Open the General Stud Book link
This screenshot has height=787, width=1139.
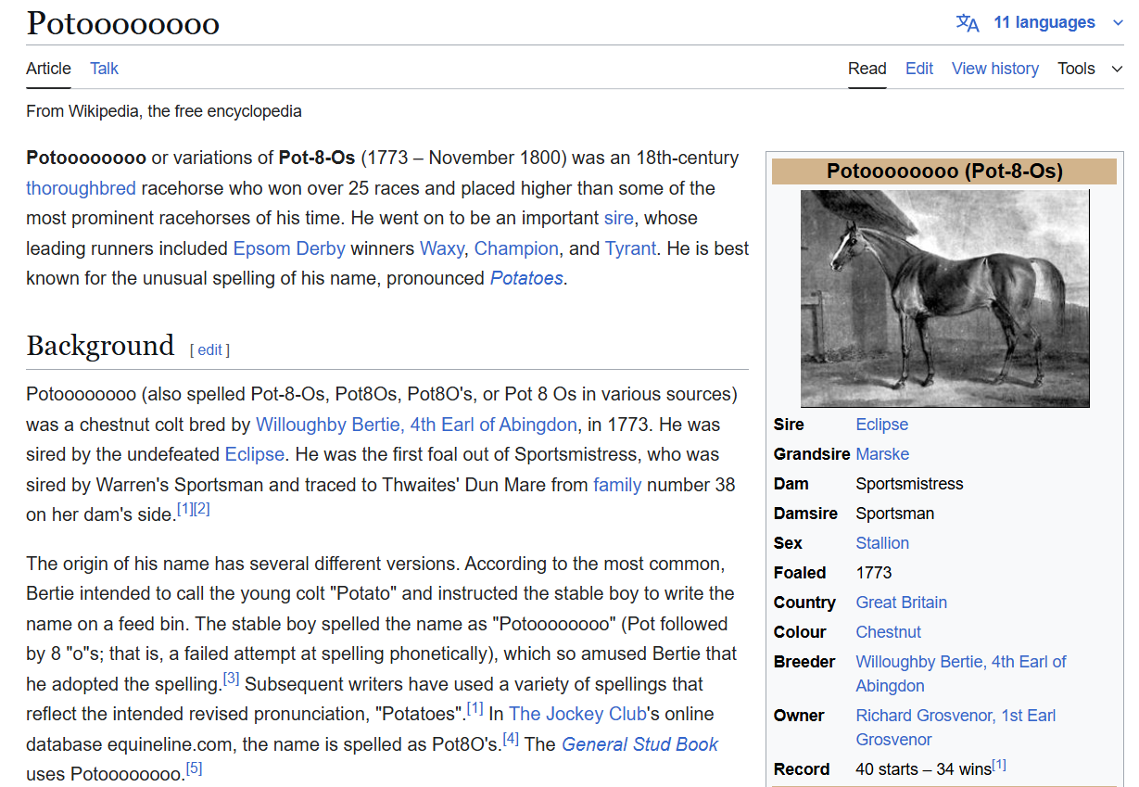pos(639,744)
